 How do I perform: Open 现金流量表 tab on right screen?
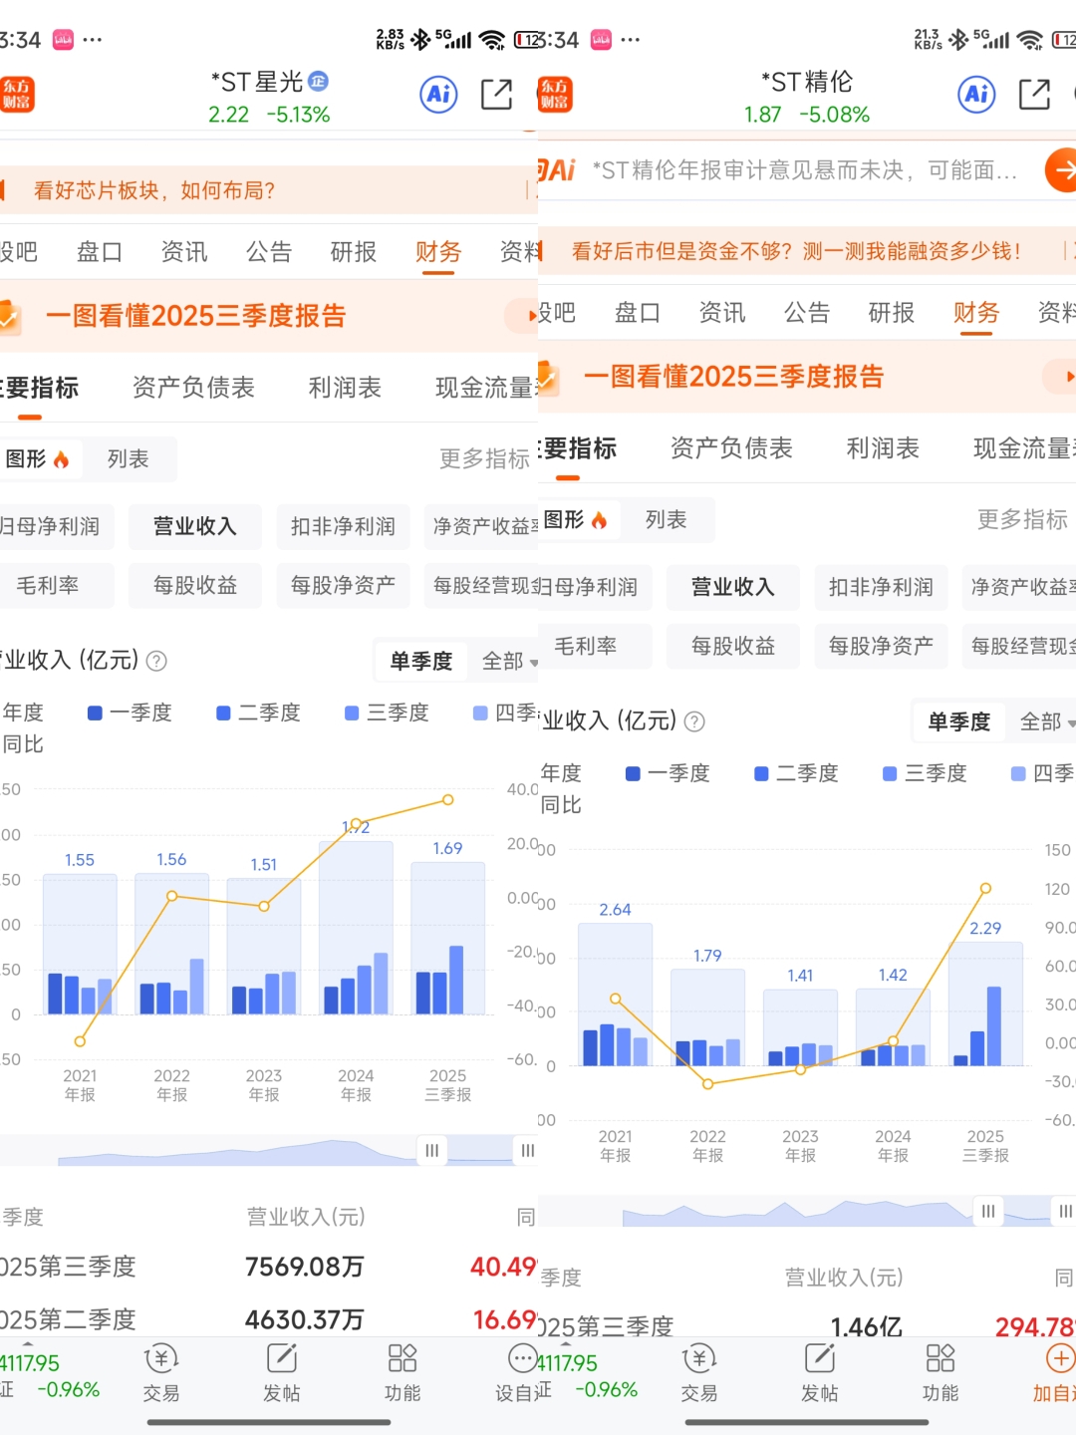tap(1024, 448)
